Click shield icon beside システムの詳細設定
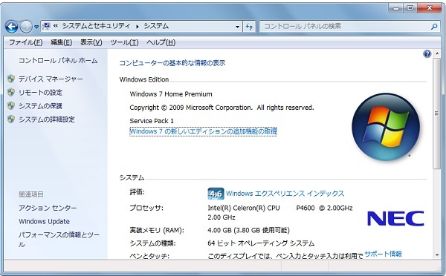Screen dimensions: 446x276 (x=11, y=119)
